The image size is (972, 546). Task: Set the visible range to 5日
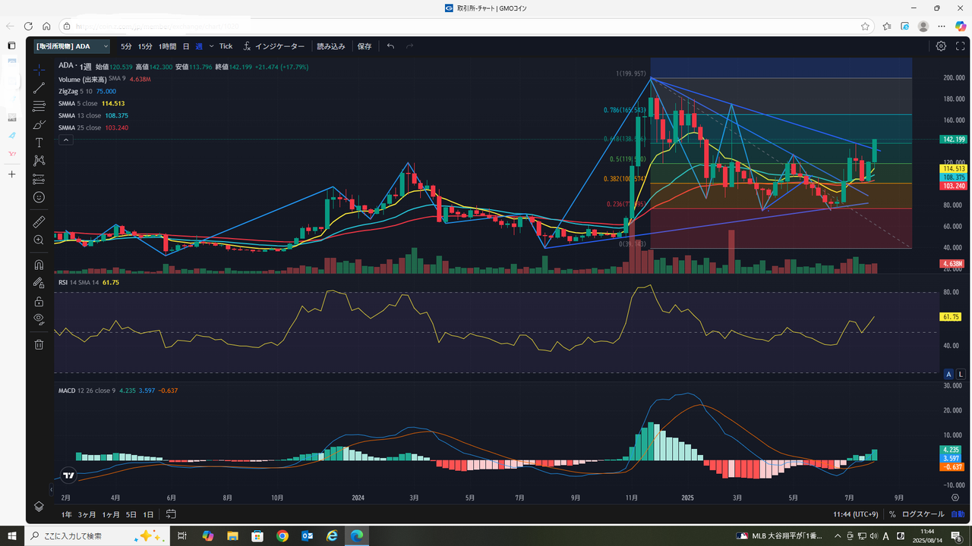tap(131, 514)
